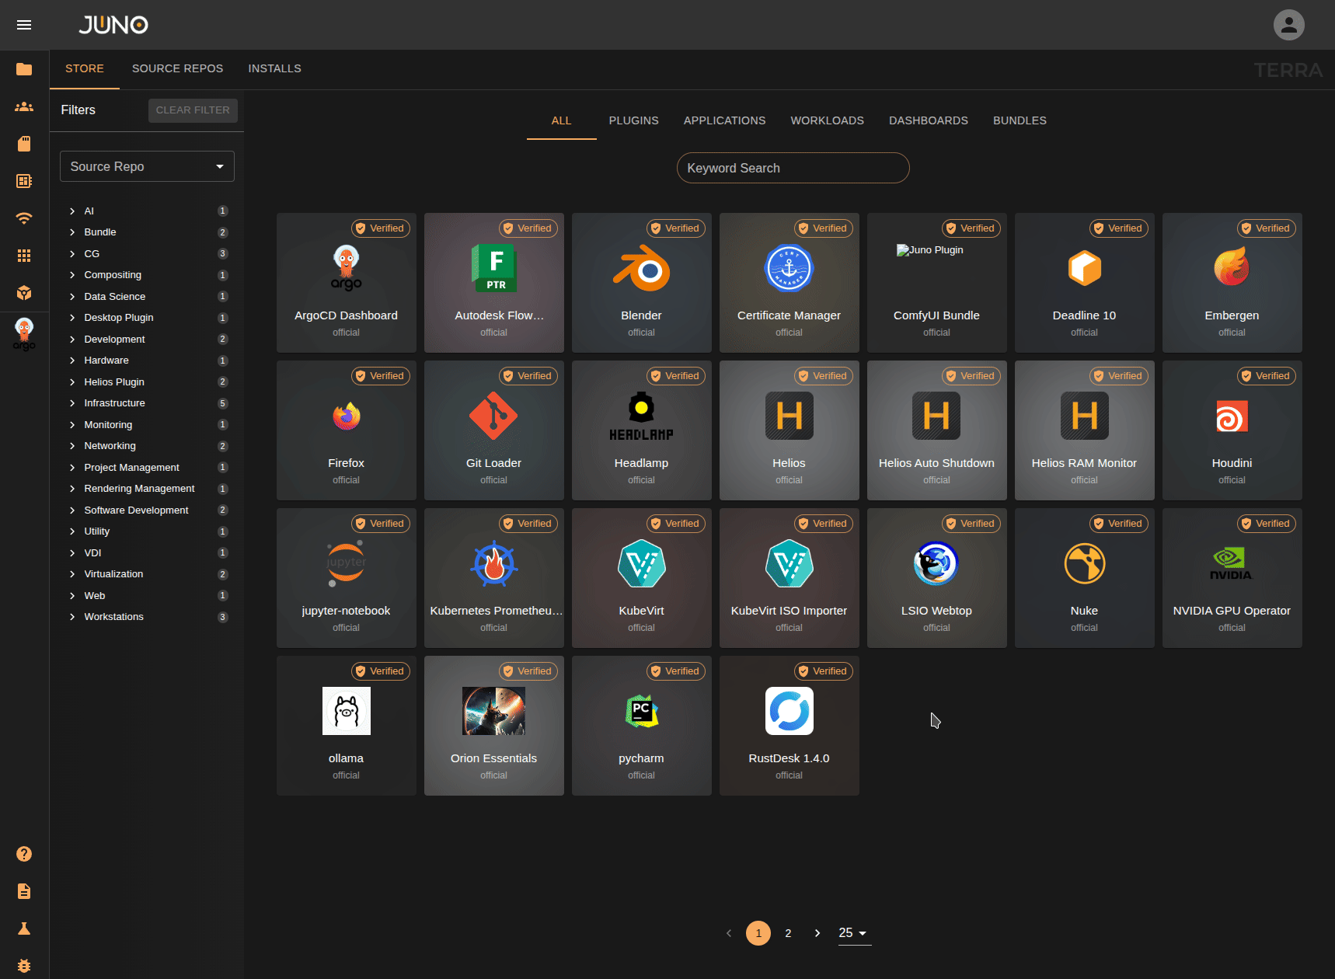Open the network sidebar icon
This screenshot has width=1335, height=979.
[24, 218]
